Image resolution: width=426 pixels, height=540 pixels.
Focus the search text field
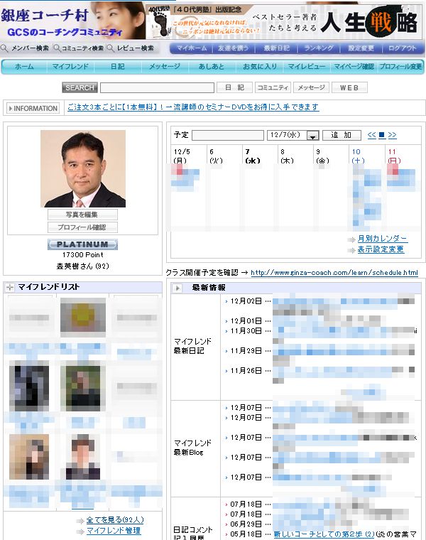[157, 87]
